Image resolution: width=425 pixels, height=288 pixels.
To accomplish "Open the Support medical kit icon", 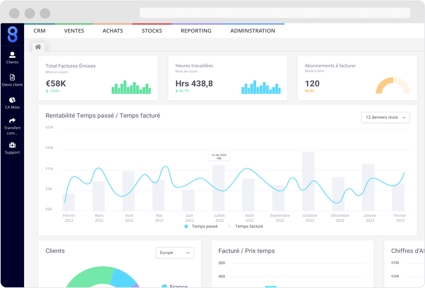I will [x=12, y=145].
